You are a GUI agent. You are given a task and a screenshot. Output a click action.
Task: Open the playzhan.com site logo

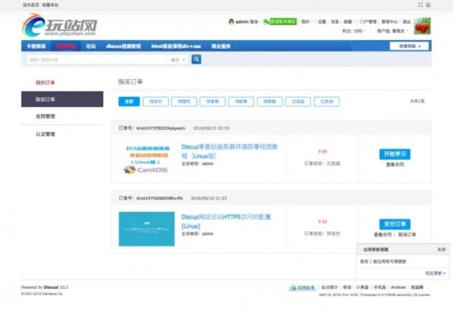coord(59,25)
